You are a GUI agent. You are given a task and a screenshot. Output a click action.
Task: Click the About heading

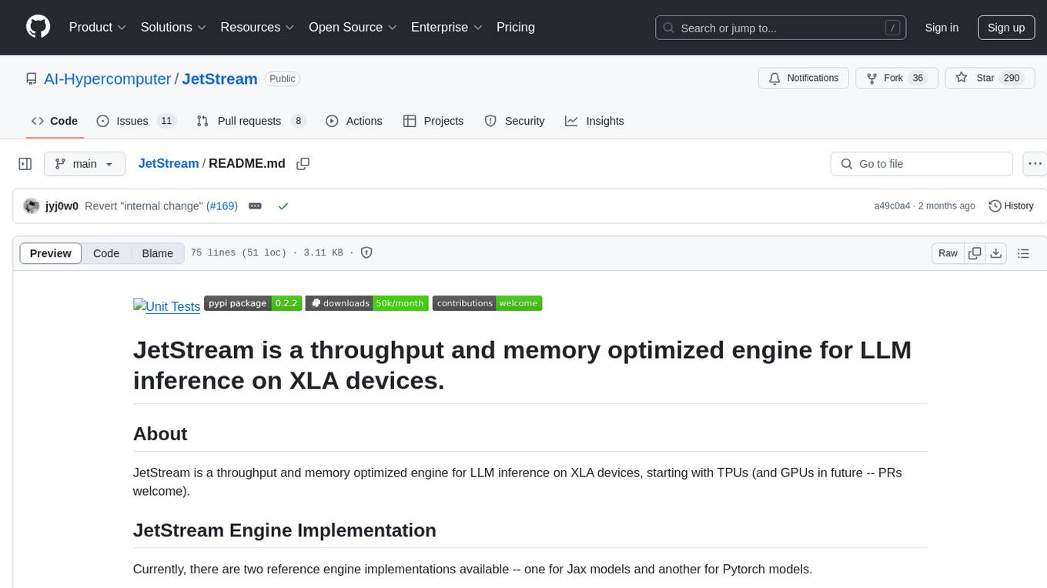pos(160,433)
